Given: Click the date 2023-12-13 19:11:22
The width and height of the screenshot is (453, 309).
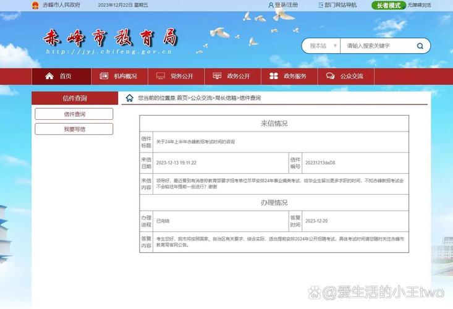Looking at the screenshot, I should (x=176, y=163).
